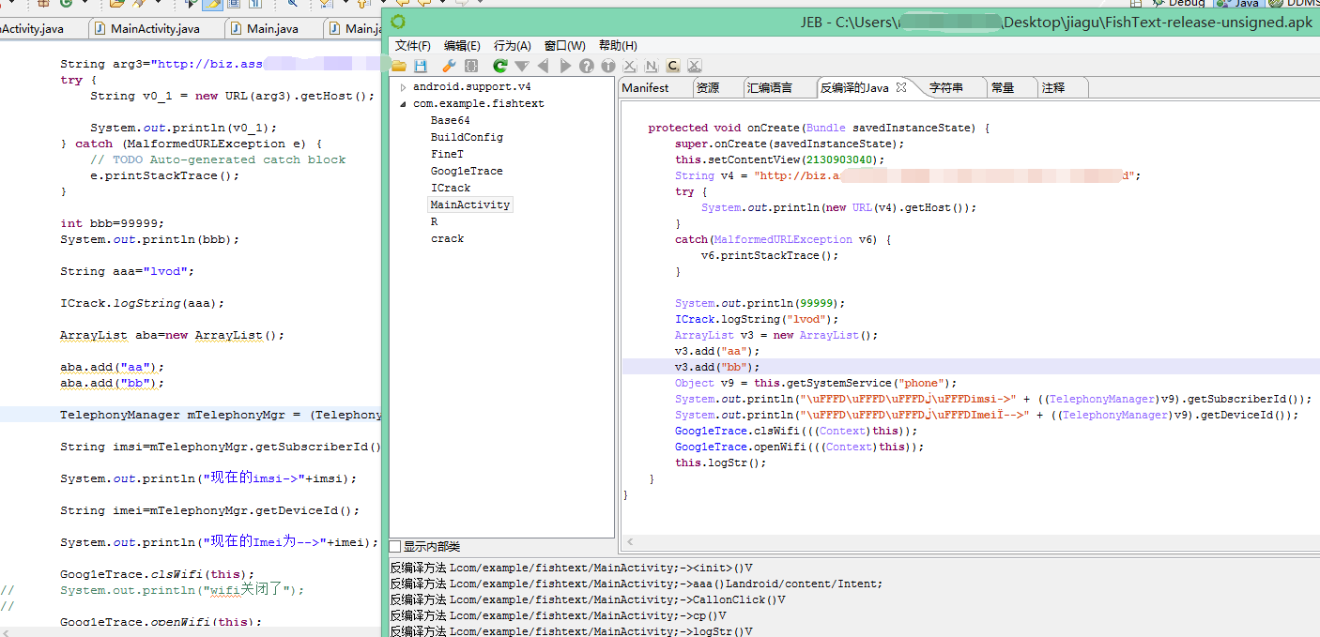The image size is (1320, 637).
Task: Select the R class in the tree
Action: pyautogui.click(x=434, y=221)
